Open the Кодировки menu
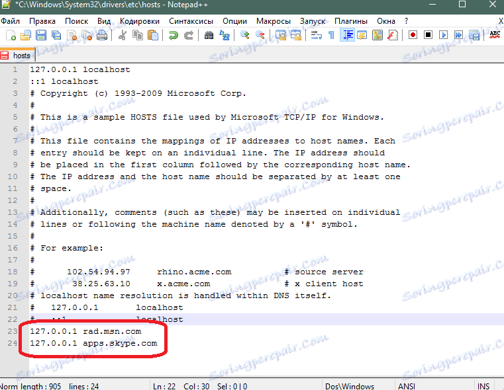Screen dimensions: 504x390 click(x=140, y=21)
